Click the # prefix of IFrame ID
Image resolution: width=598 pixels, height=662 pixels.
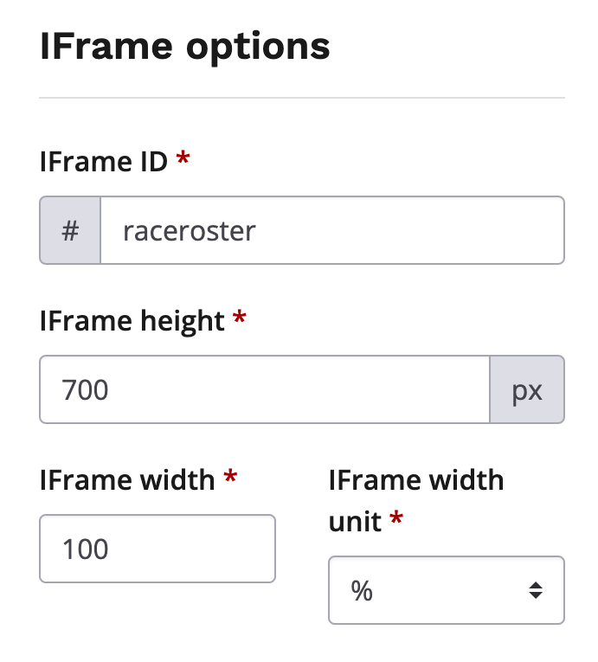pyautogui.click(x=71, y=230)
